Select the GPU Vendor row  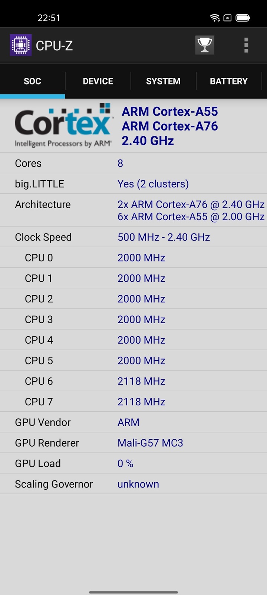pyautogui.click(x=133, y=422)
